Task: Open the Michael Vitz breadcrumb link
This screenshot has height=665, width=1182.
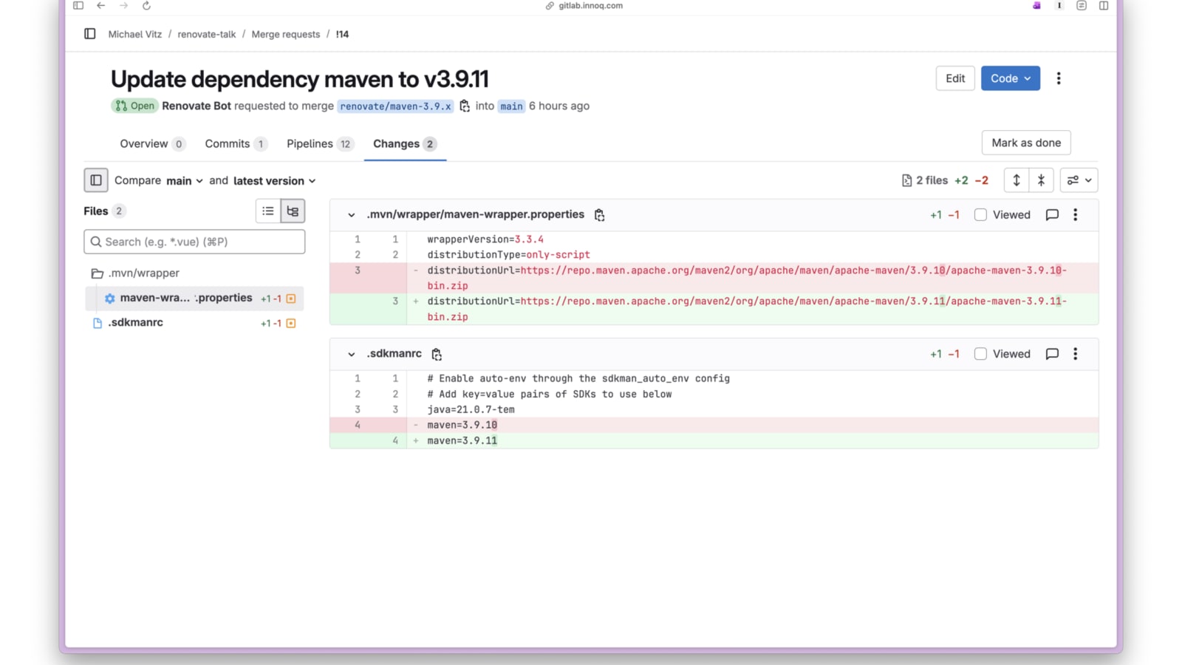Action: (135, 35)
